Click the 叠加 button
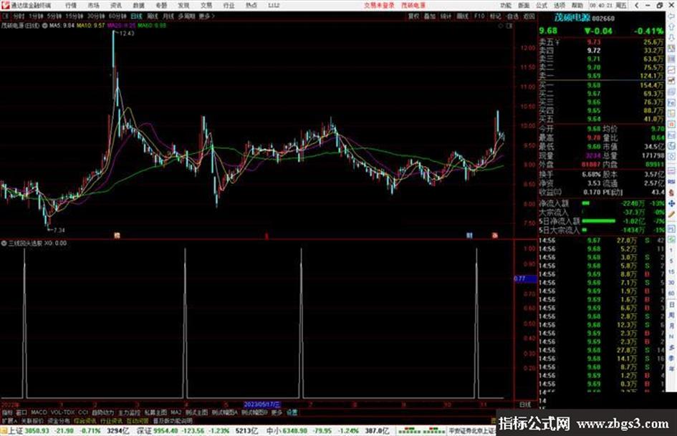This screenshot has width=677, height=436. click(429, 16)
